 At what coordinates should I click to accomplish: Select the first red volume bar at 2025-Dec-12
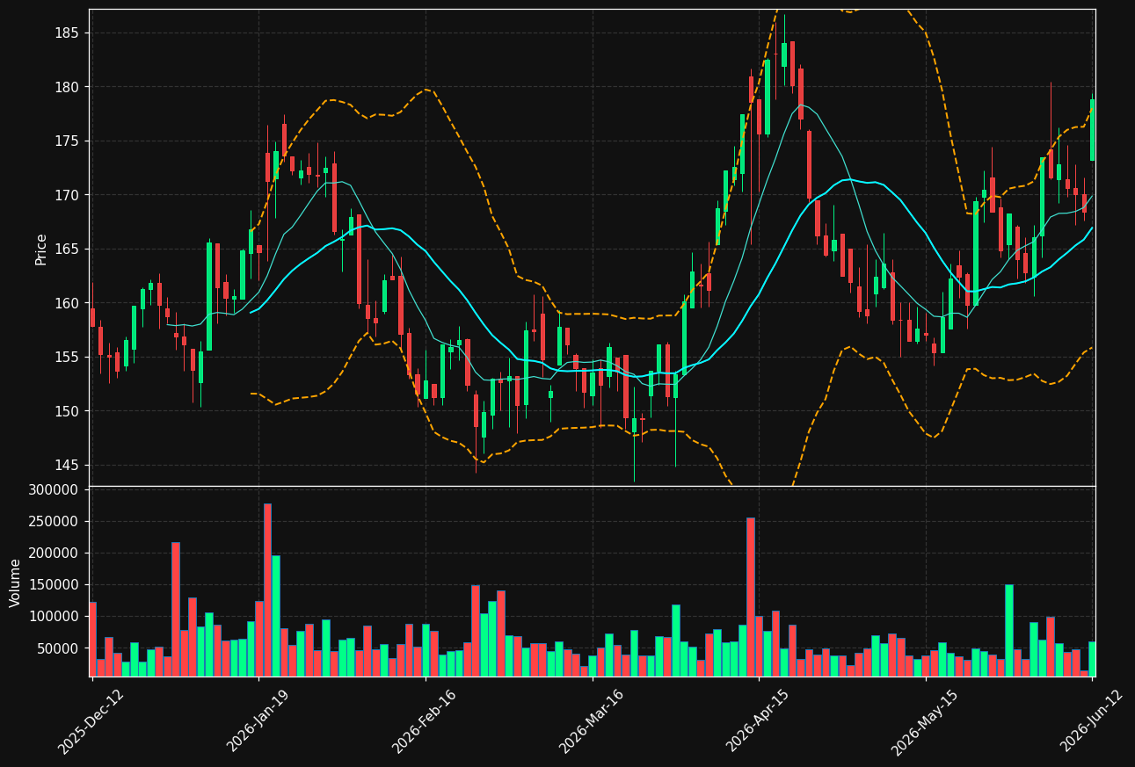92,639
